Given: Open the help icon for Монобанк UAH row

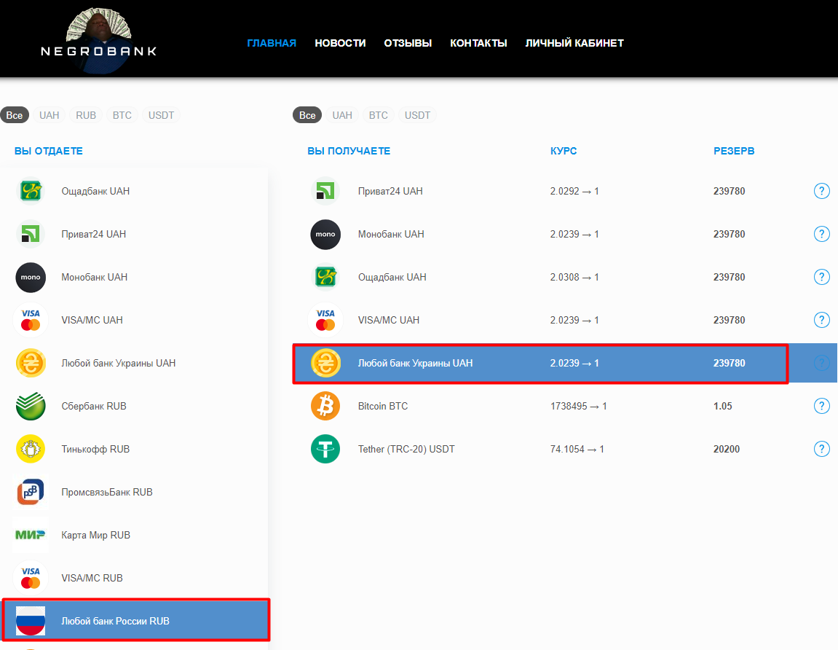Looking at the screenshot, I should (821, 234).
